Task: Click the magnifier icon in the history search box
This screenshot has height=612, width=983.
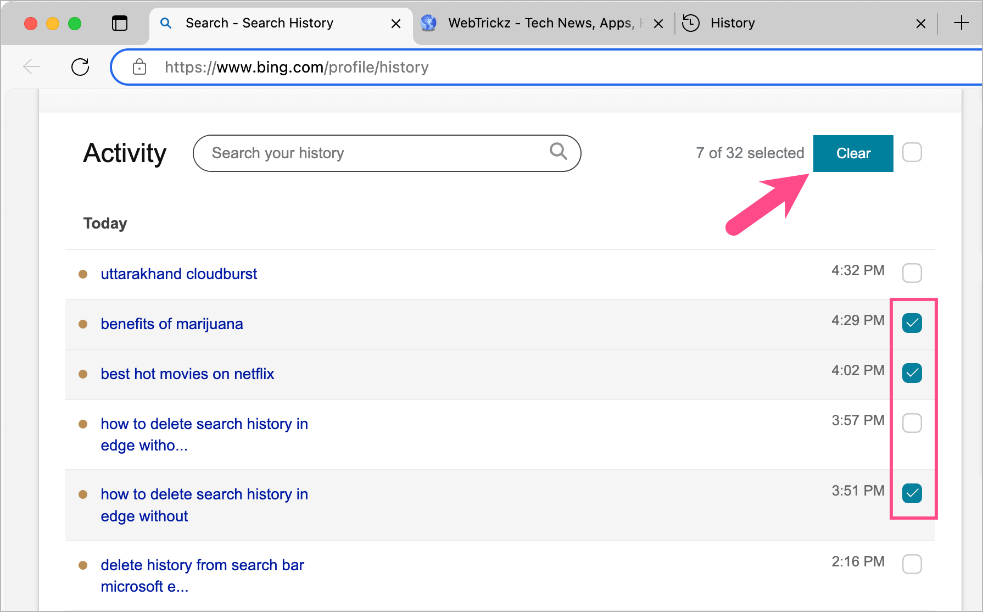Action: 558,153
